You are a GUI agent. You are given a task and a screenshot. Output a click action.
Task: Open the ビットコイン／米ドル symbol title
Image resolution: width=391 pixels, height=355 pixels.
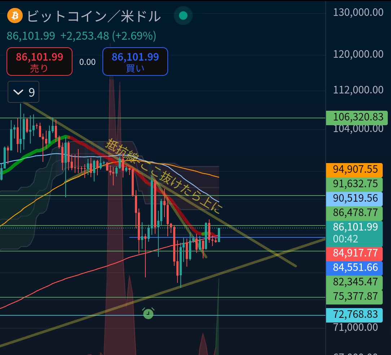click(x=94, y=17)
